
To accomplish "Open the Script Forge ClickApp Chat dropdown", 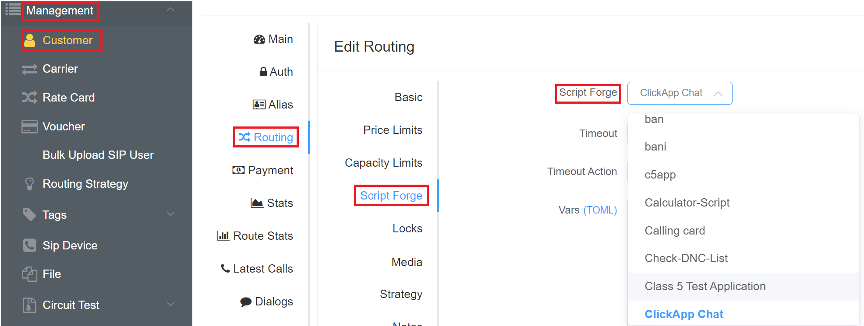I will [680, 93].
